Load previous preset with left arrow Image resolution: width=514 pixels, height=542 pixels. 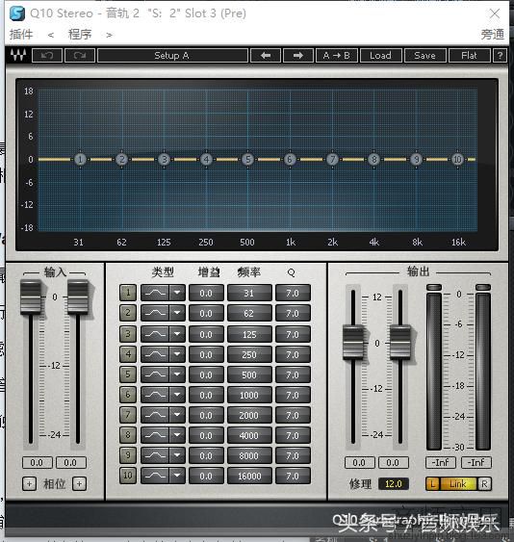click(266, 55)
